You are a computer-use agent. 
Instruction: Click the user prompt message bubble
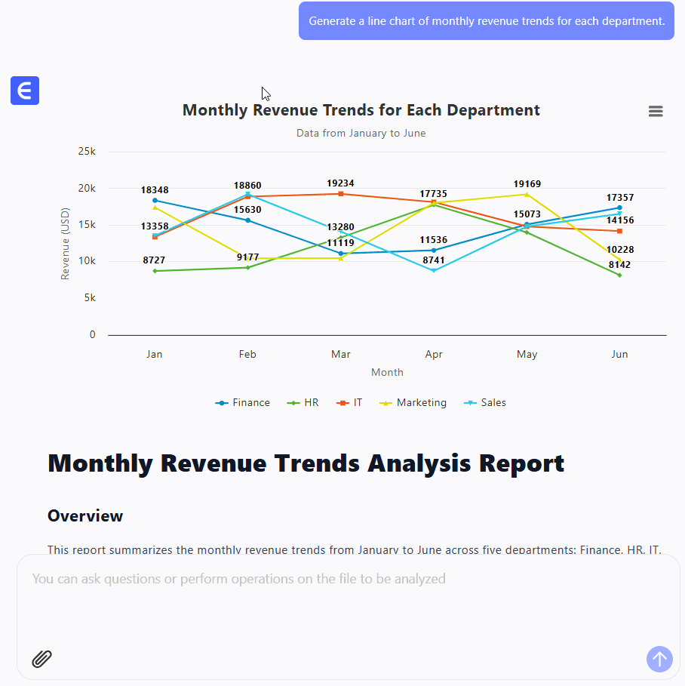[x=486, y=21]
